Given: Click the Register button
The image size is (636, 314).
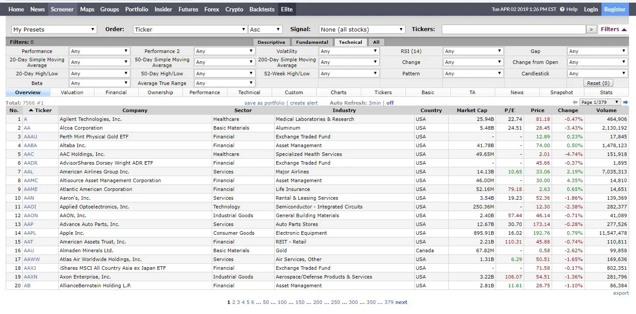Looking at the screenshot, I should tap(615, 9).
